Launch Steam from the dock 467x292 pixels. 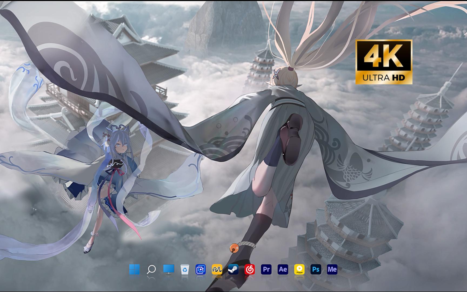coord(233,269)
